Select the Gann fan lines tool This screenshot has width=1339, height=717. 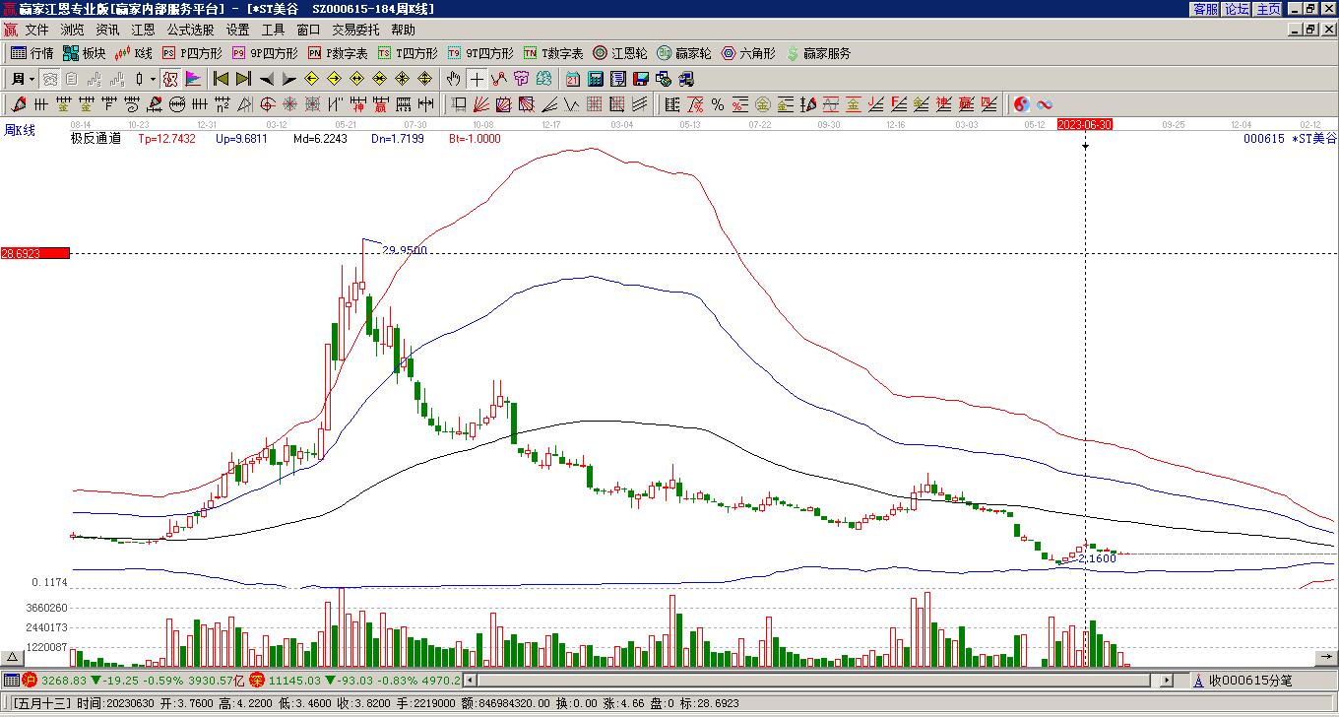click(x=479, y=103)
